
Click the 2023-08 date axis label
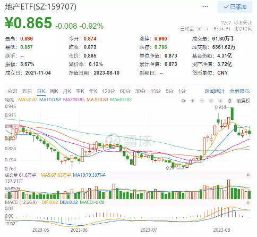pyautogui.click(x=221, y=230)
